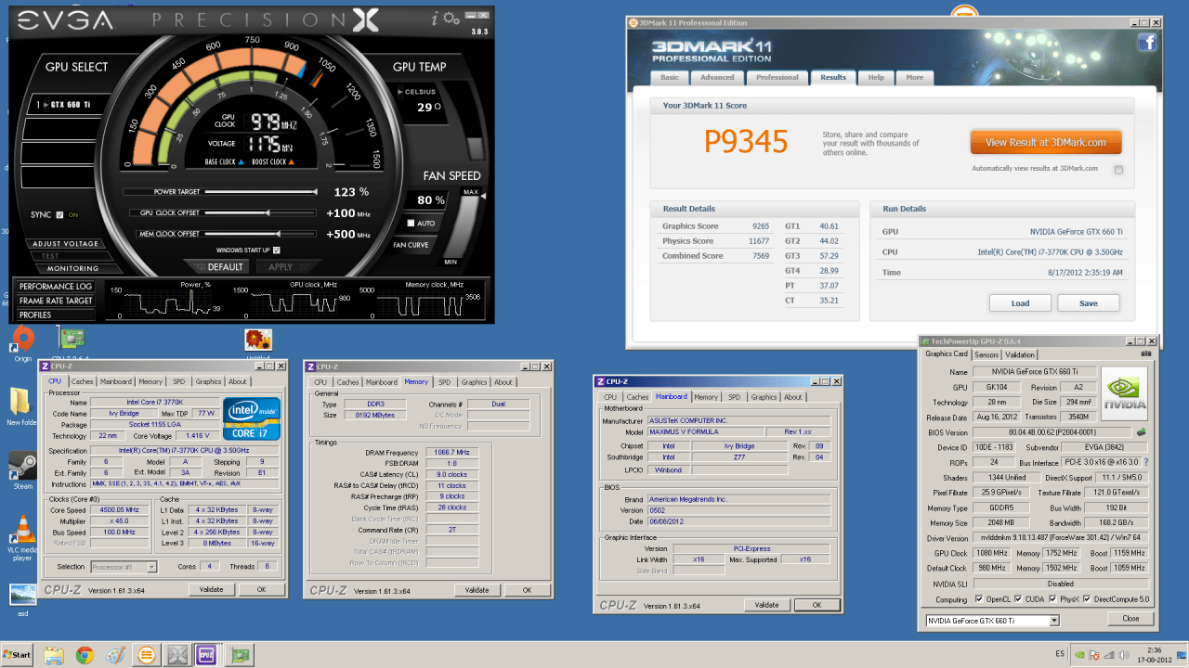Open the Validation tab in GPU-Z
This screenshot has width=1189, height=668.
point(1020,354)
